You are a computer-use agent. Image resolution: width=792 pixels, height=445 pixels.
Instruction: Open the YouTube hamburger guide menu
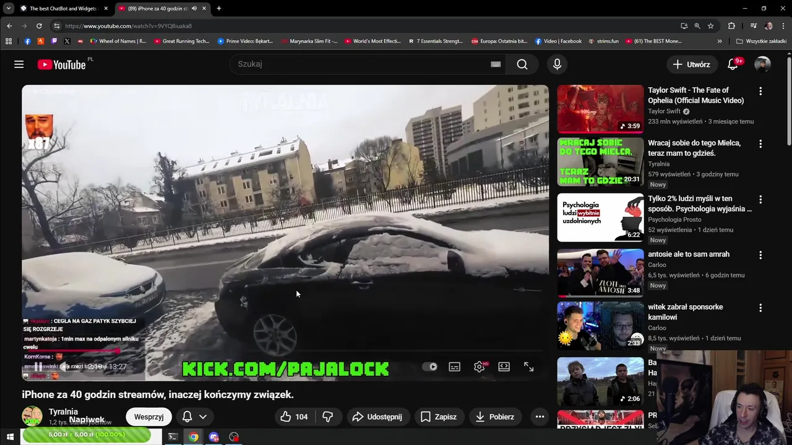(19, 64)
